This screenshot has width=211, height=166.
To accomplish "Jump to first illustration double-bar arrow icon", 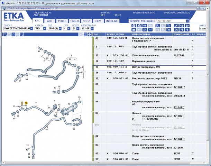I will click(176, 30).
